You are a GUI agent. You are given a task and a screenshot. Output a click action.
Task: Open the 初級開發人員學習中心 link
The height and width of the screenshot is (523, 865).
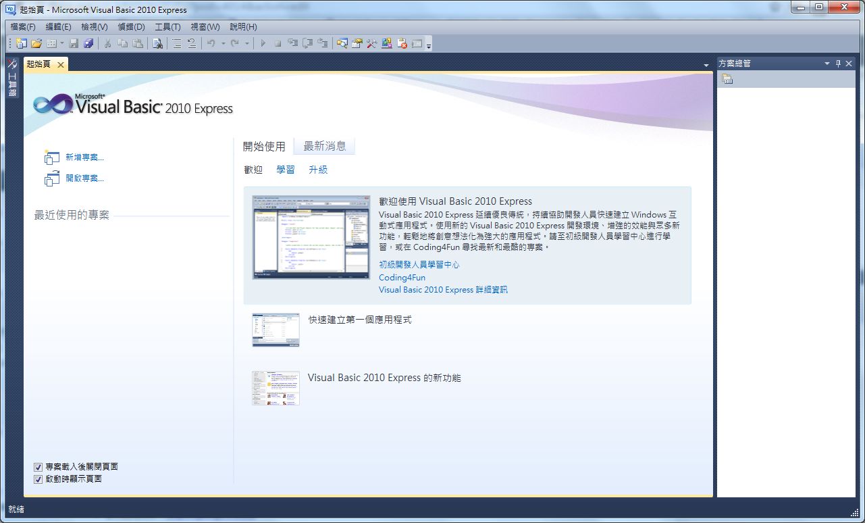(x=419, y=265)
